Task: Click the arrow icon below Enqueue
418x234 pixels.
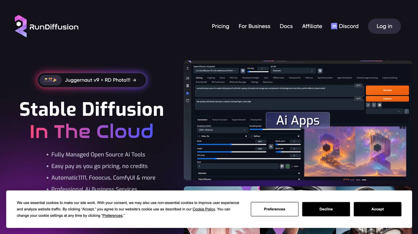Action: click(368, 105)
